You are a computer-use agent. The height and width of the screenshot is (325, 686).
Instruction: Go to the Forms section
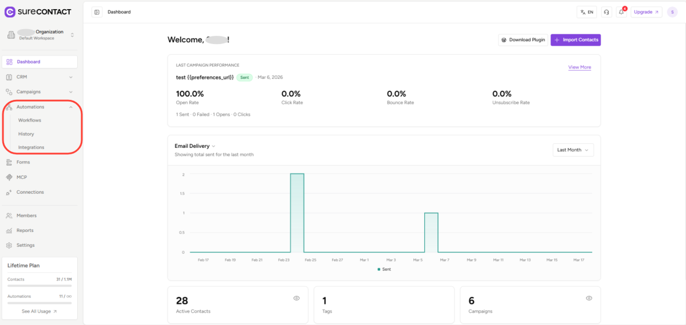[23, 162]
